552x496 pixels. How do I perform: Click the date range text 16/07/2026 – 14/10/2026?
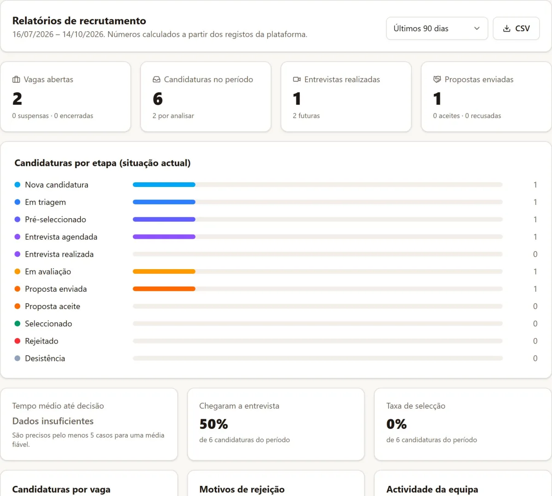(58, 34)
